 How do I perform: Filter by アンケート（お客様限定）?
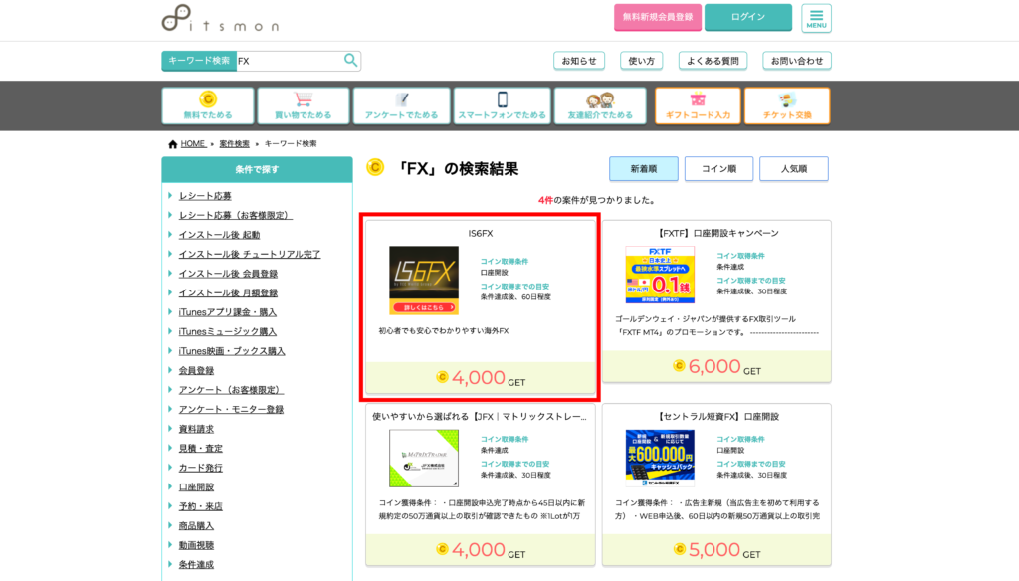pos(231,390)
